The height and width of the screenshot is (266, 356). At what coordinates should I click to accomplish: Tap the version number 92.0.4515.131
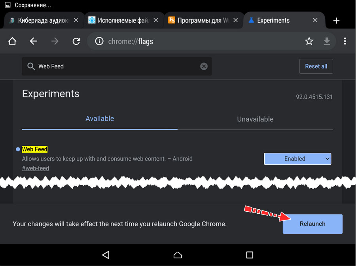point(314,97)
